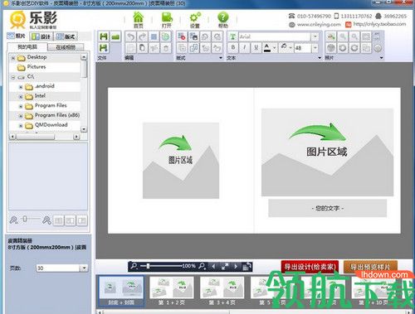The image size is (415, 314).
Task: Open the text effect dropdown beside font color
Action: pyautogui.click(x=290, y=48)
